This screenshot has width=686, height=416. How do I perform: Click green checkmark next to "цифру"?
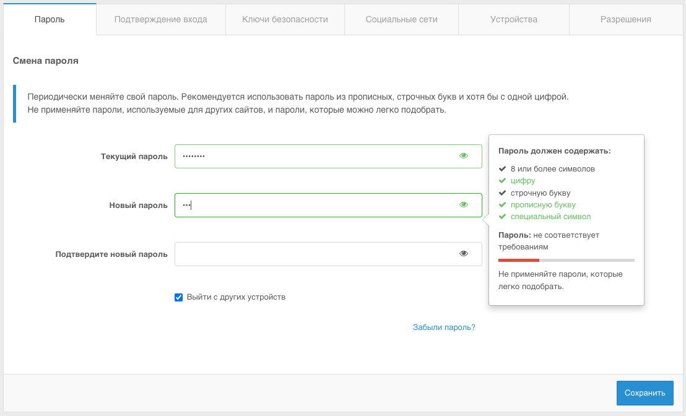[x=502, y=181]
